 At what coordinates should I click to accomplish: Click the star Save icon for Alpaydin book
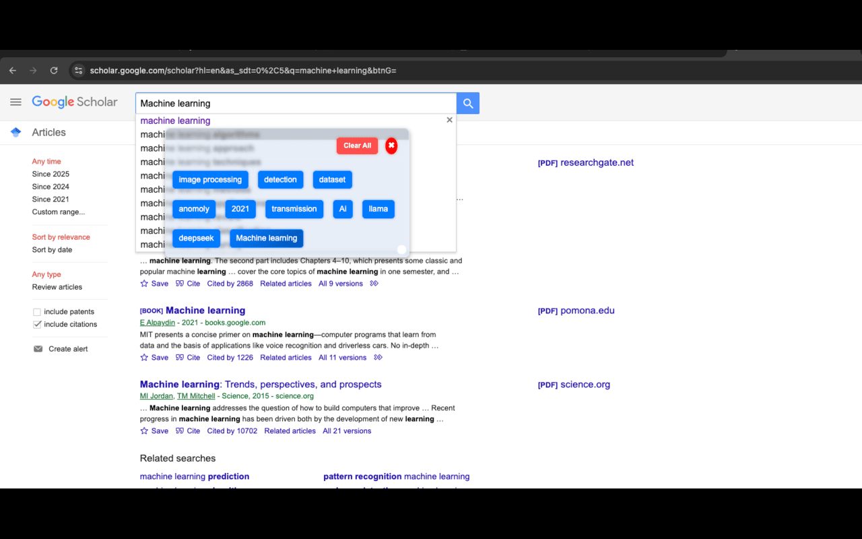(x=144, y=358)
